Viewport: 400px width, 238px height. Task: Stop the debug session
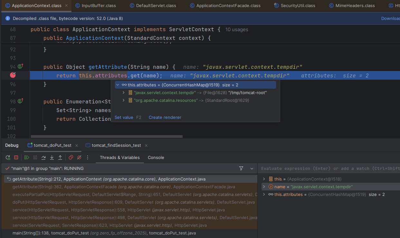pyautogui.click(x=16, y=157)
